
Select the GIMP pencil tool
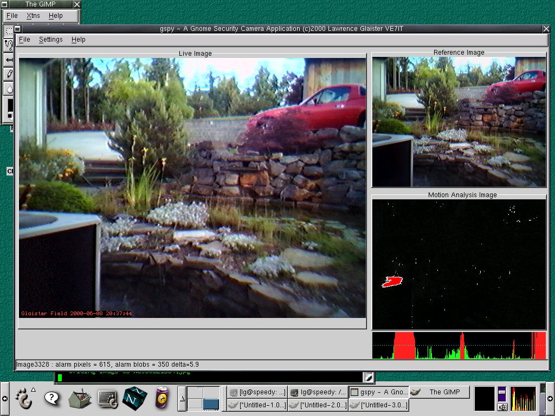pyautogui.click(x=9, y=73)
